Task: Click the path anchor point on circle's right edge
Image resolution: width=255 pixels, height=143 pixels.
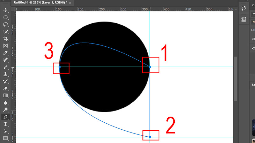Action: click(x=150, y=67)
